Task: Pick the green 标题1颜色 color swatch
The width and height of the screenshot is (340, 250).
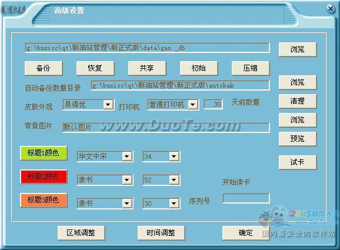Action: 44,153
